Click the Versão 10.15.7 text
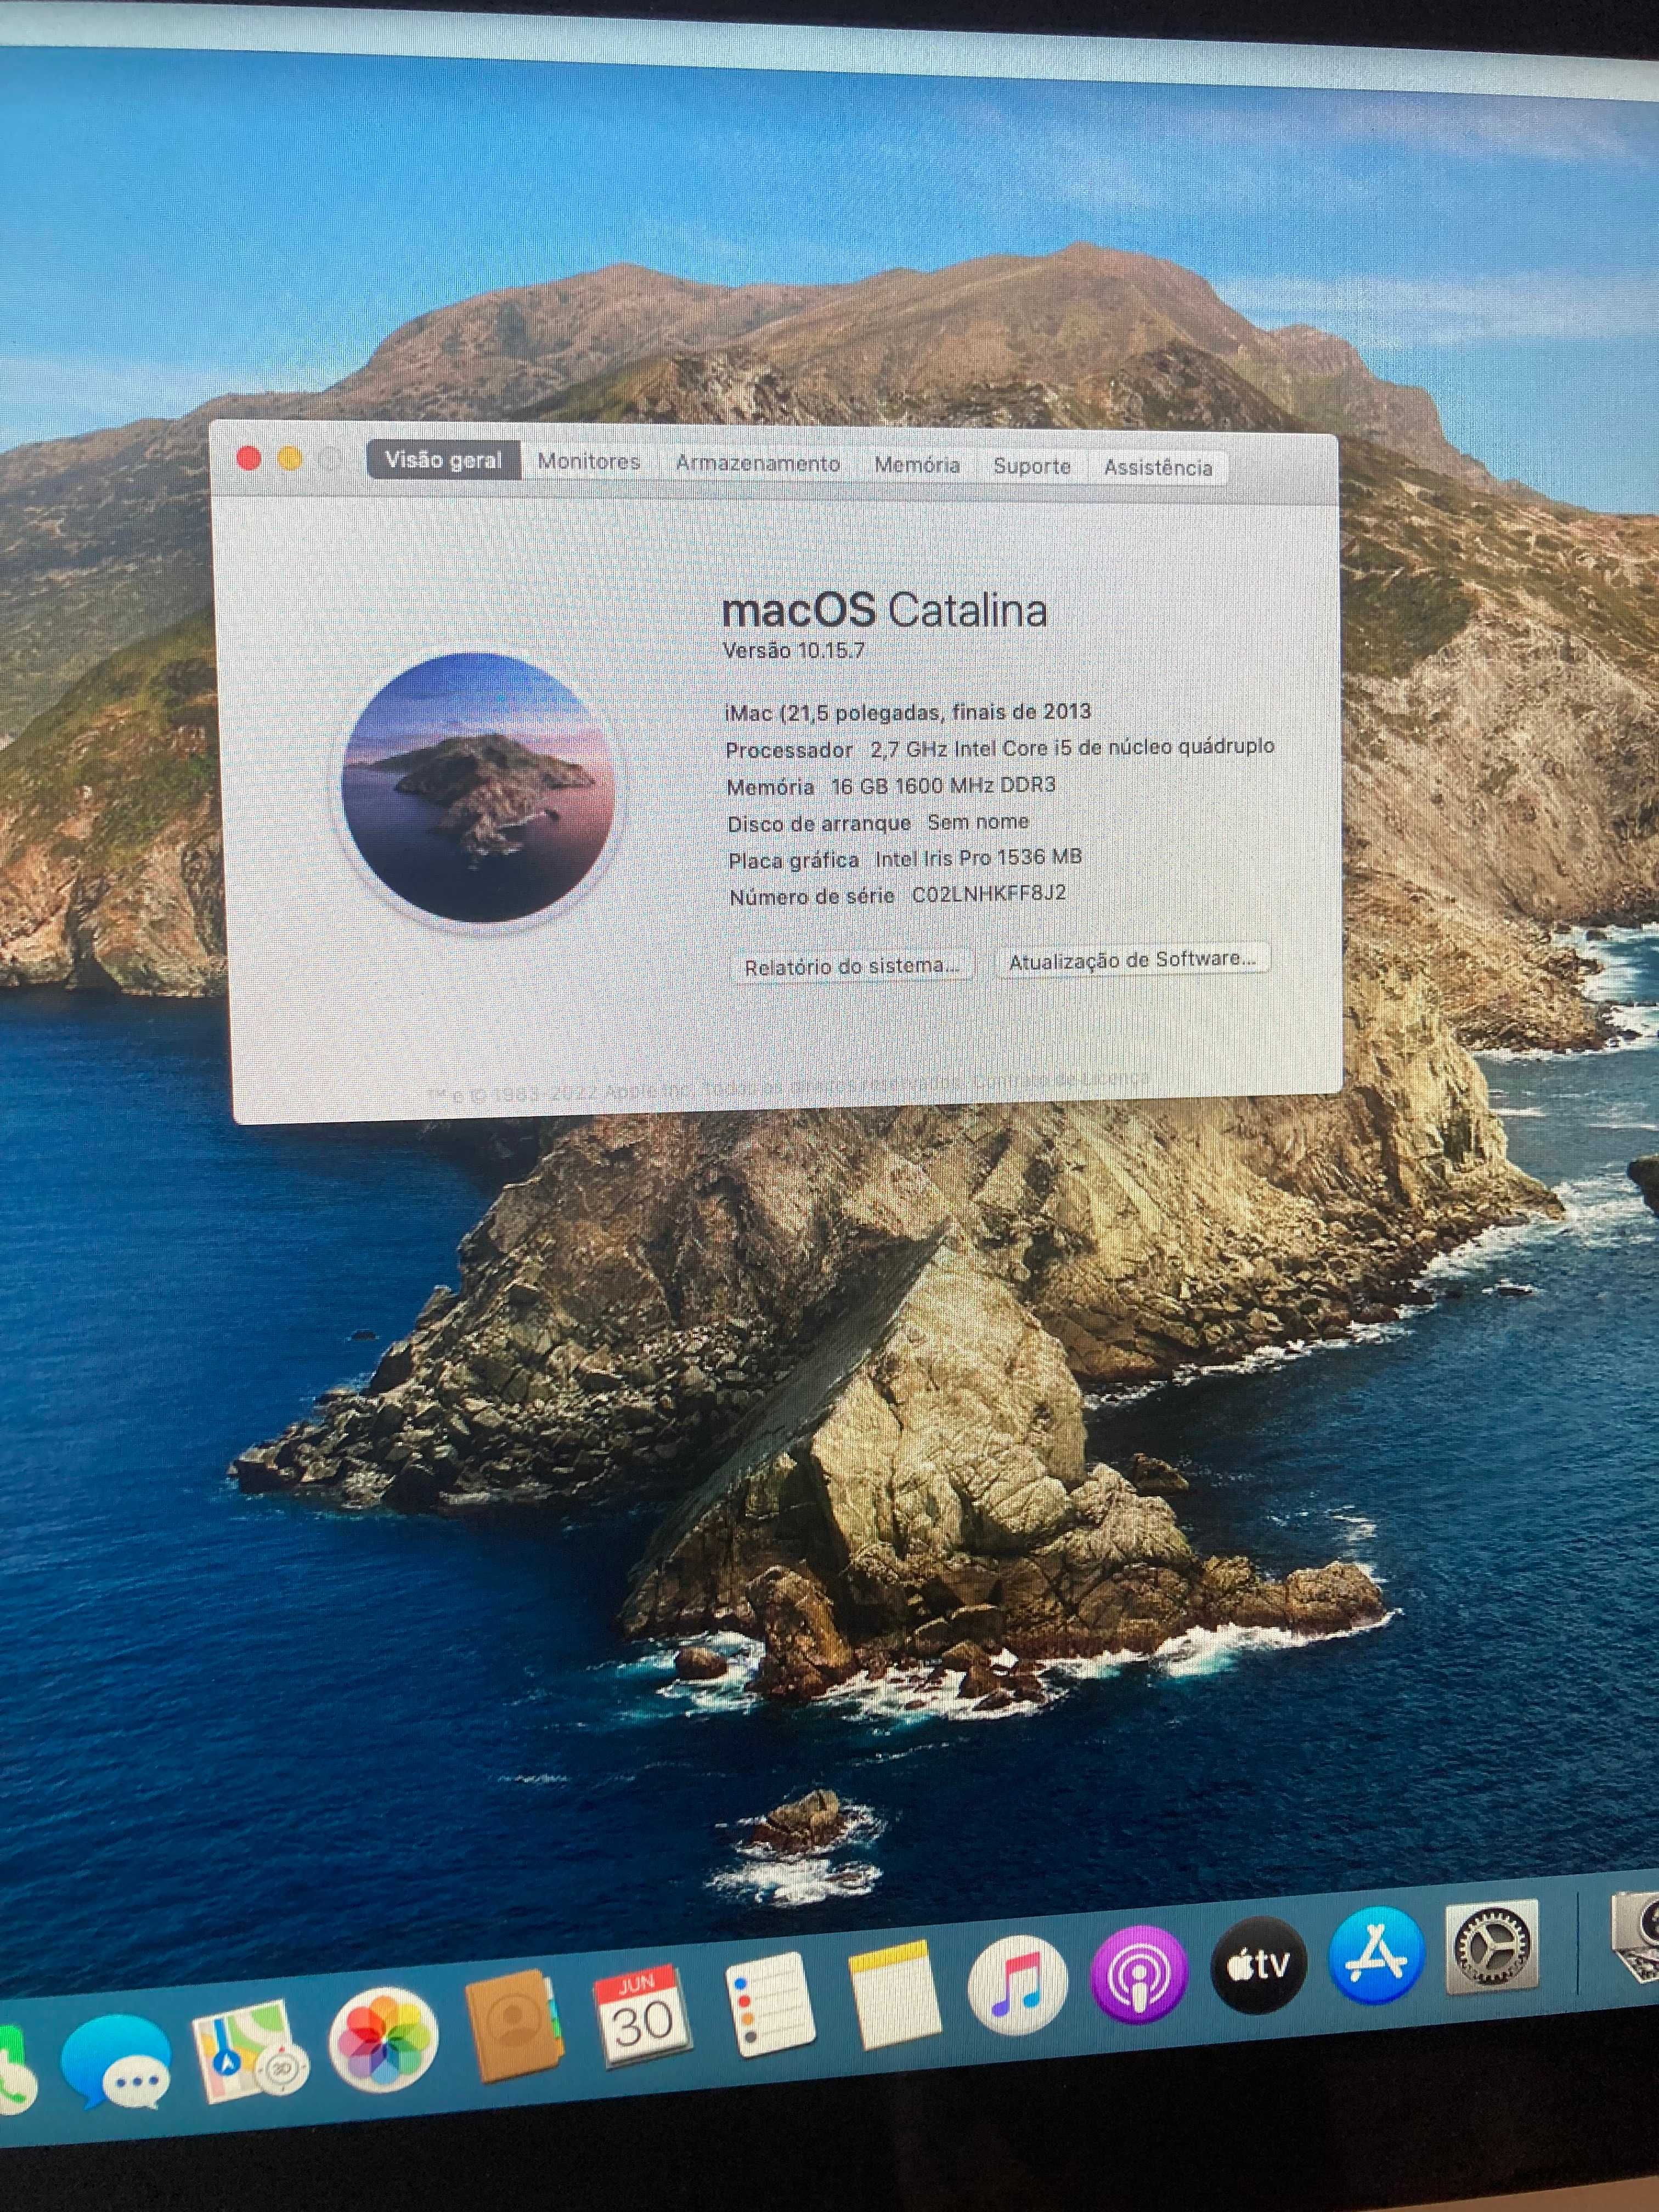Viewport: 1659px width, 2212px height. (794, 650)
